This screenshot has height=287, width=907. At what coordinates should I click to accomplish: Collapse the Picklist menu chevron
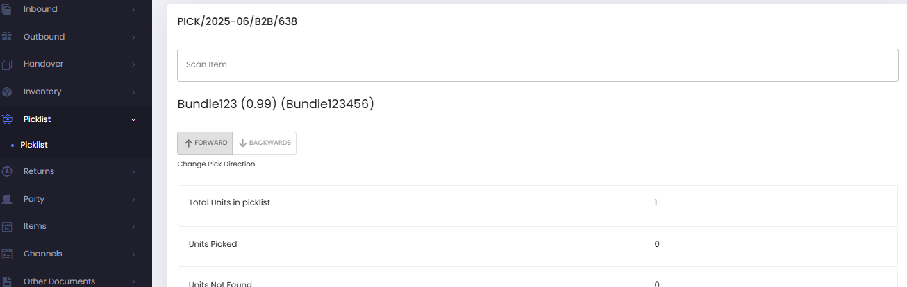coord(133,119)
